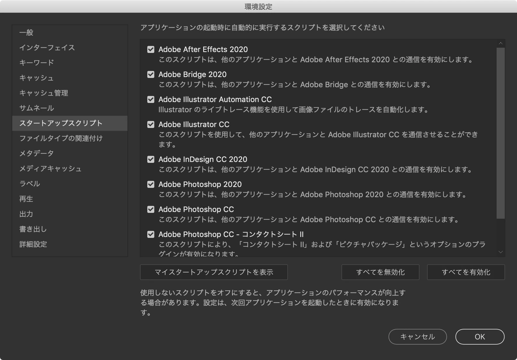Select メディアキャッシュ category
This screenshot has width=517, height=360.
[70, 169]
